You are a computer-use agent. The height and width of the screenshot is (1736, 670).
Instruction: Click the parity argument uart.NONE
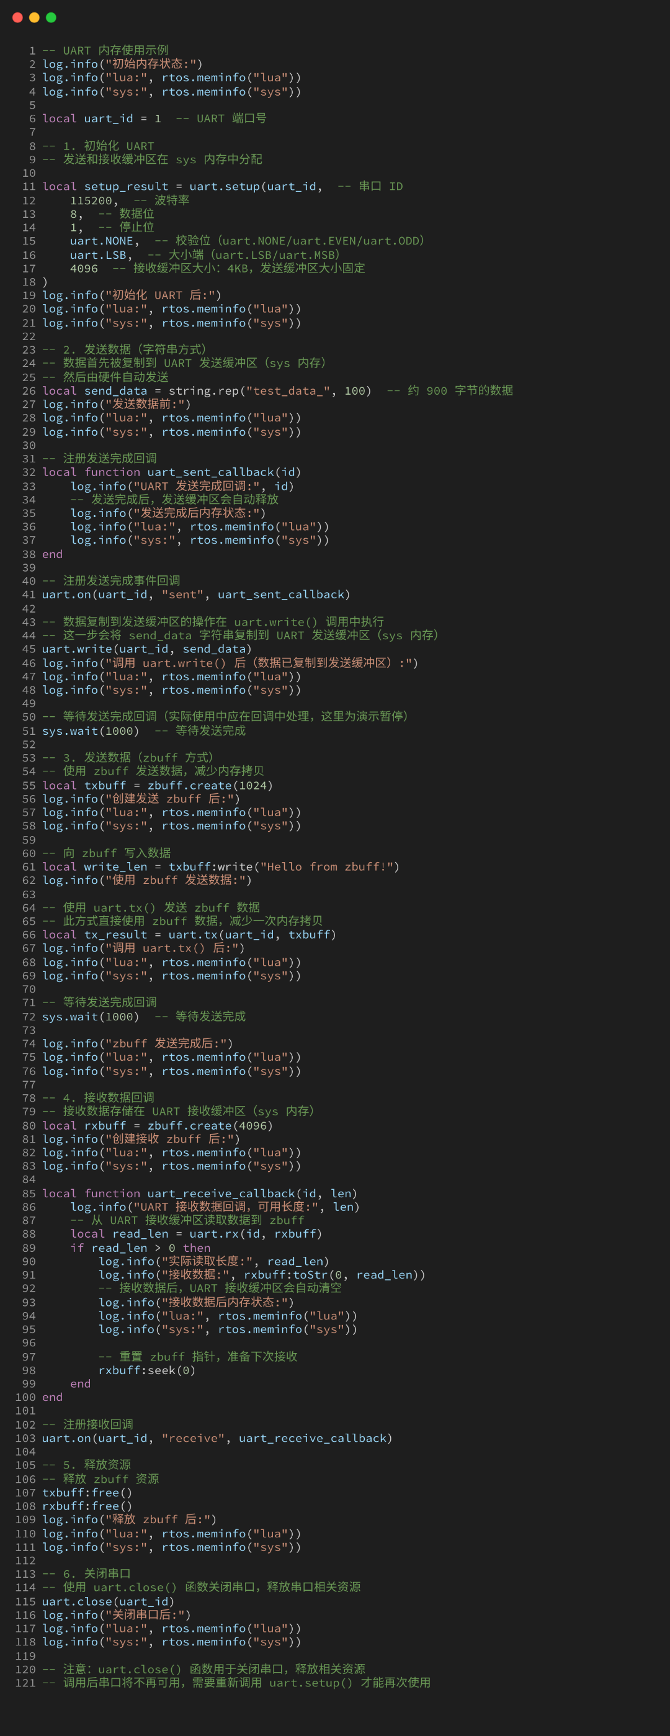click(x=102, y=241)
